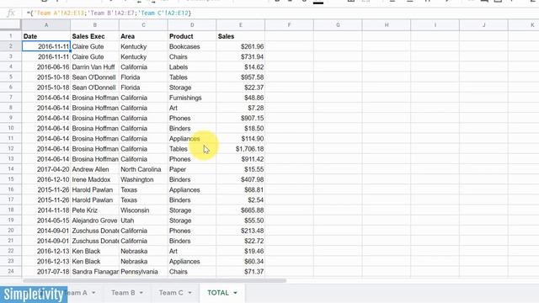Select the $665.88 sales cell
This screenshot has width=539, height=303.
pos(241,210)
